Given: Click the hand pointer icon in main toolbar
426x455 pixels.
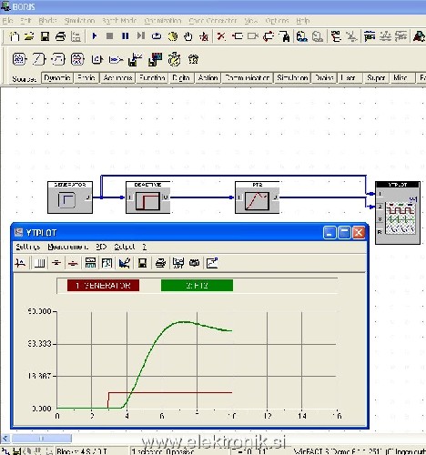Looking at the screenshot, I should pos(188,36).
